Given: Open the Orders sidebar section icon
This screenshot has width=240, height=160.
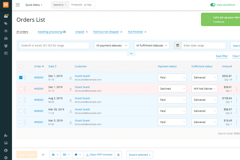Looking at the screenshot, I should point(6,16).
